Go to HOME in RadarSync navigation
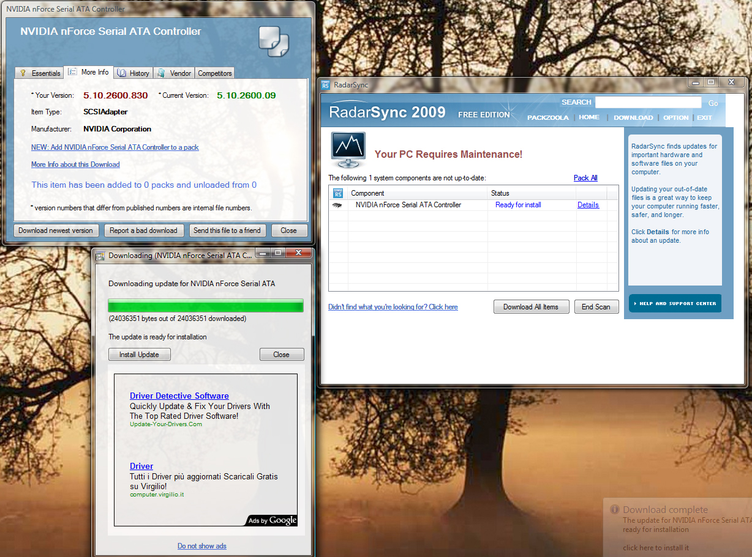 (x=589, y=117)
